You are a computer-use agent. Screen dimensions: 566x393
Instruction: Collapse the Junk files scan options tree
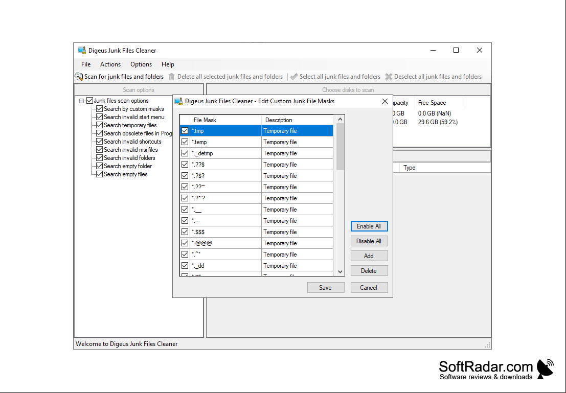(82, 101)
